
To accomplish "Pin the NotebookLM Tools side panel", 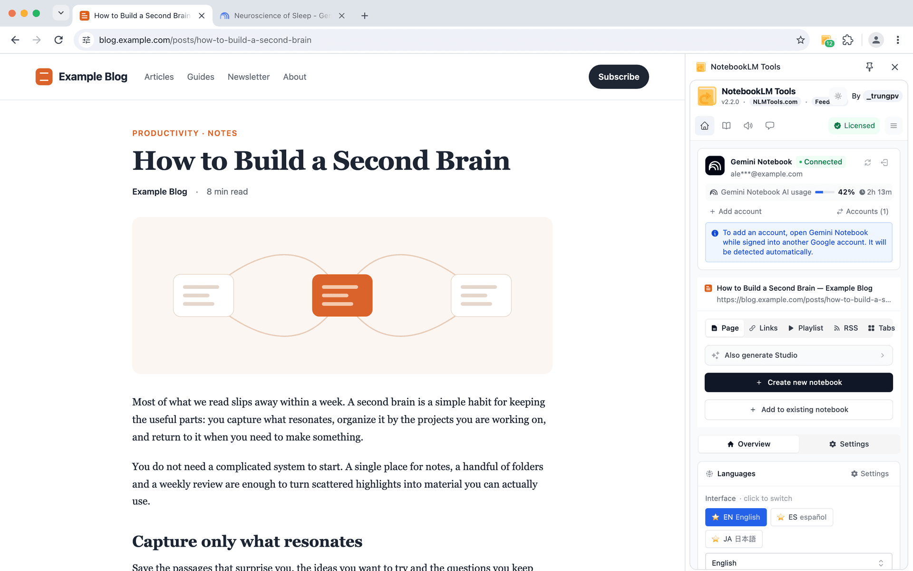I will pyautogui.click(x=869, y=67).
